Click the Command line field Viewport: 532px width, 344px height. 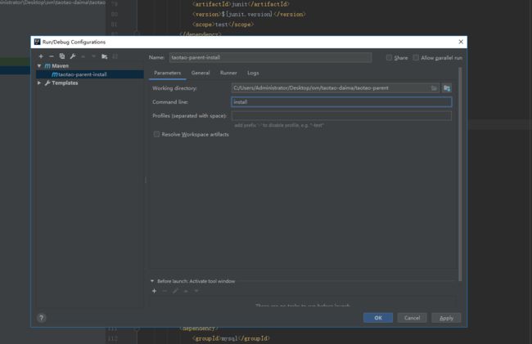click(341, 102)
